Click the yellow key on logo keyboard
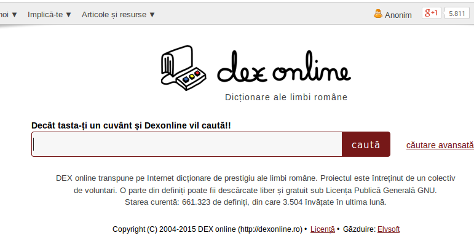Screen dimensions: 474x249 pos(192,76)
